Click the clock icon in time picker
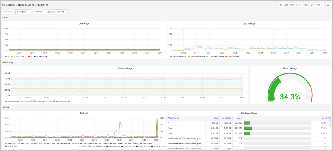 (281, 5)
